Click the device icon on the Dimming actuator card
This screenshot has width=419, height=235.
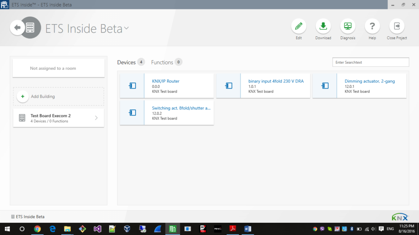click(325, 86)
